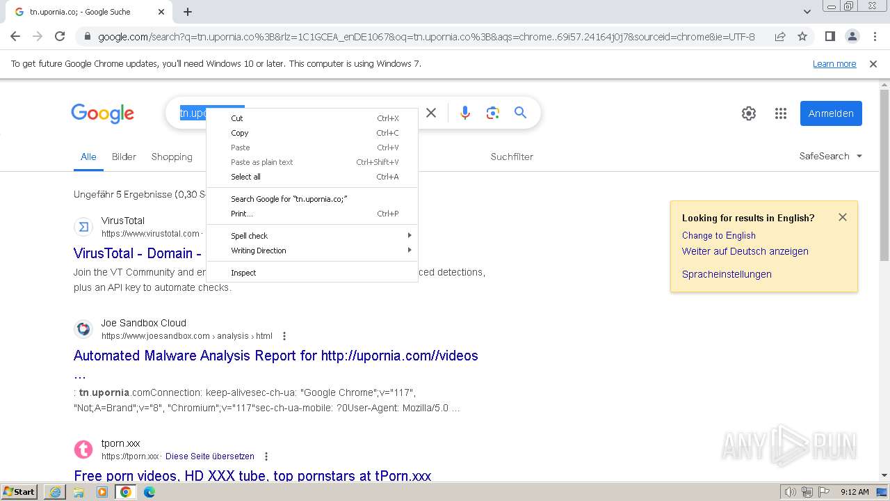Image resolution: width=890 pixels, height=501 pixels.
Task: Click Diese Seite übersetzen link
Action: 210,456
